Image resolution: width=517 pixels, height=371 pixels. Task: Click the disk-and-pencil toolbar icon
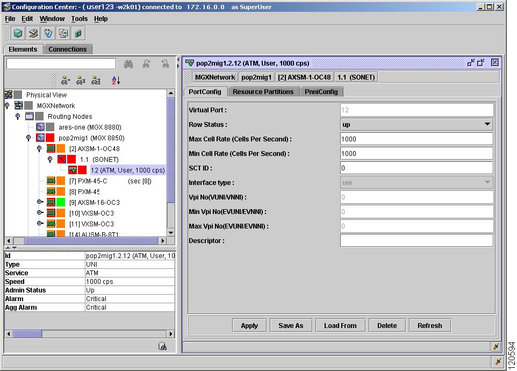pyautogui.click(x=33, y=33)
